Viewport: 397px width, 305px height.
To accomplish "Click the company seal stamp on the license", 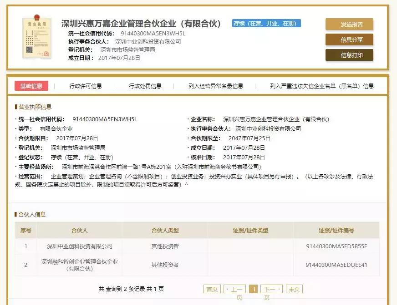I will pos(46,54).
